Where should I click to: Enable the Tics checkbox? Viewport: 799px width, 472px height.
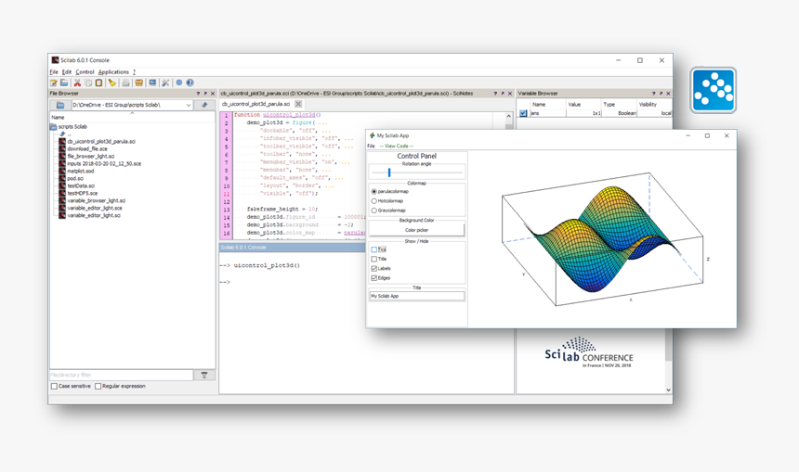click(374, 249)
